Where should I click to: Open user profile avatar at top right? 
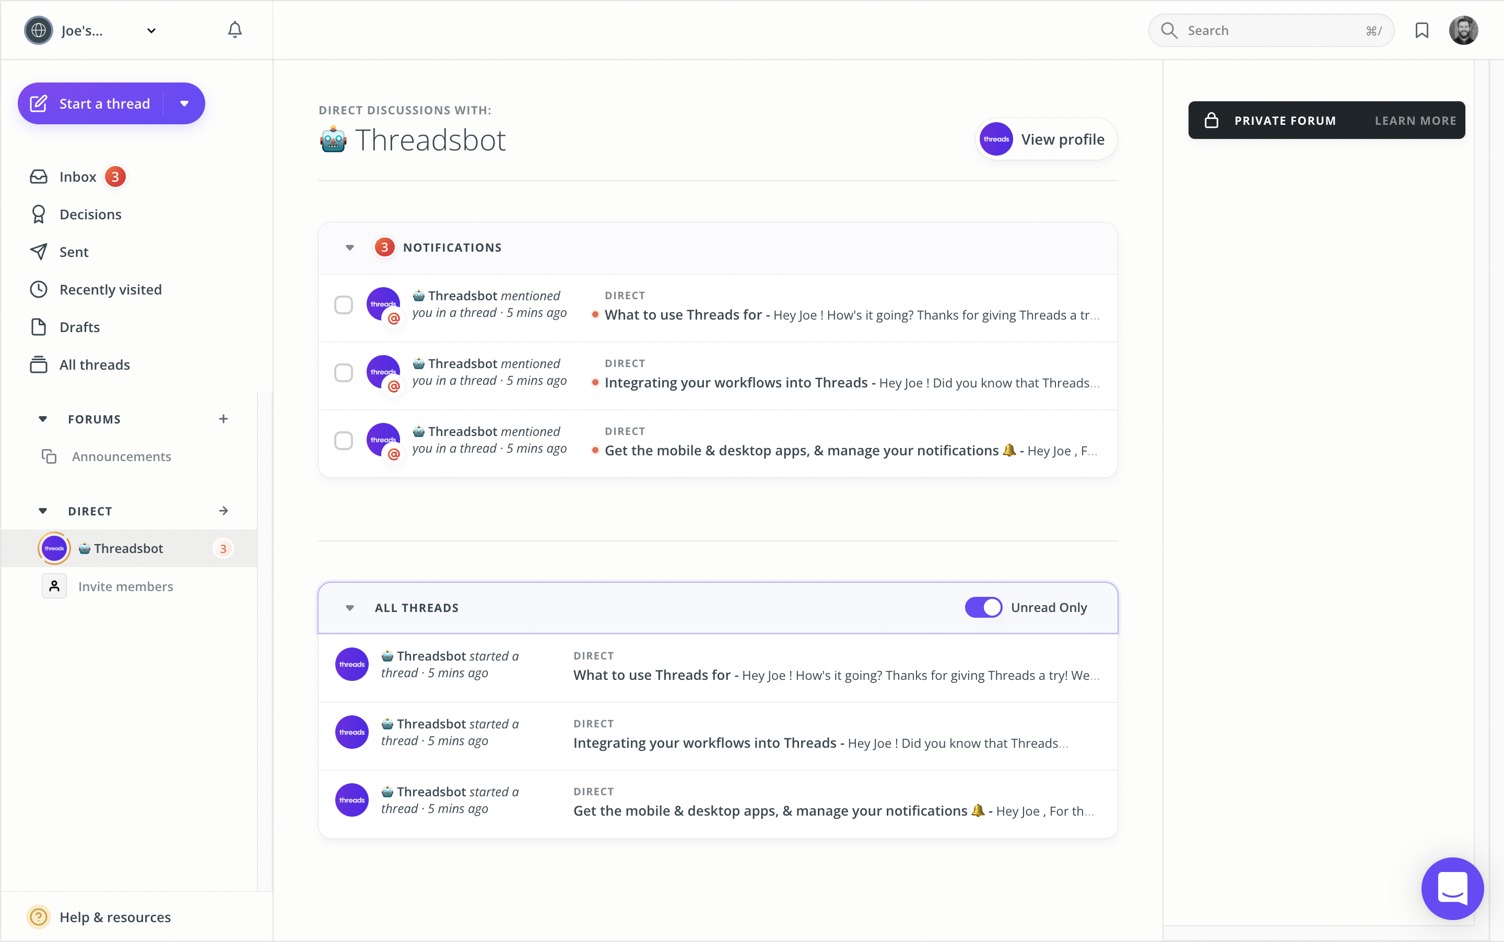1463,30
